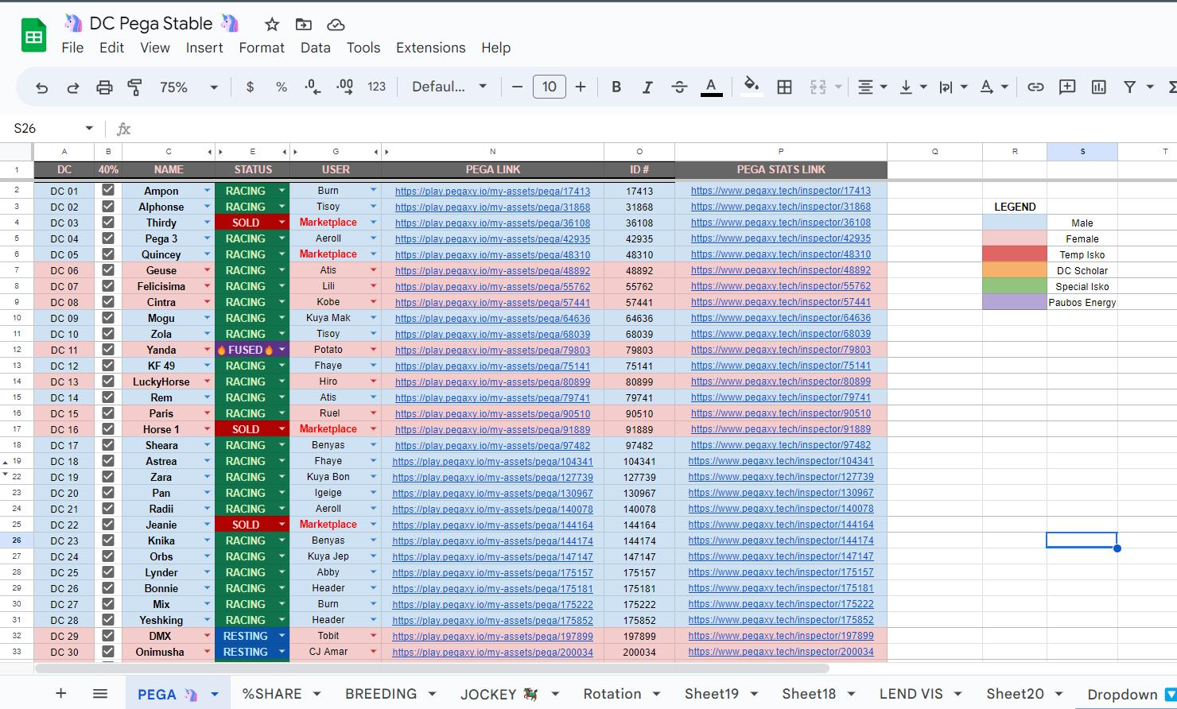The width and height of the screenshot is (1177, 709).
Task: Star the DC Pega Stable document
Action: click(x=272, y=25)
